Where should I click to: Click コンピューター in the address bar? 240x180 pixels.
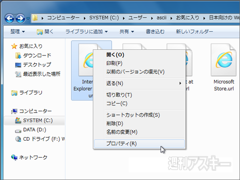[63, 17]
